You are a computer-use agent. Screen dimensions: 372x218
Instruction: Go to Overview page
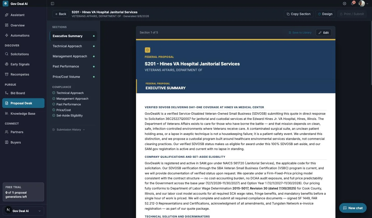click(23, 25)
